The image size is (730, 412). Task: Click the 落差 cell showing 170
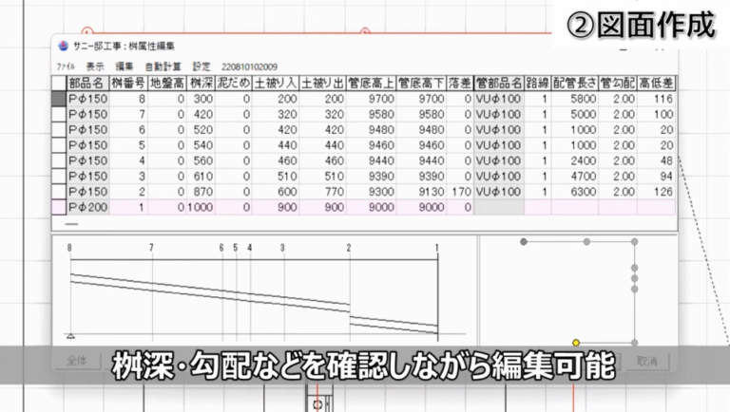tap(460, 192)
